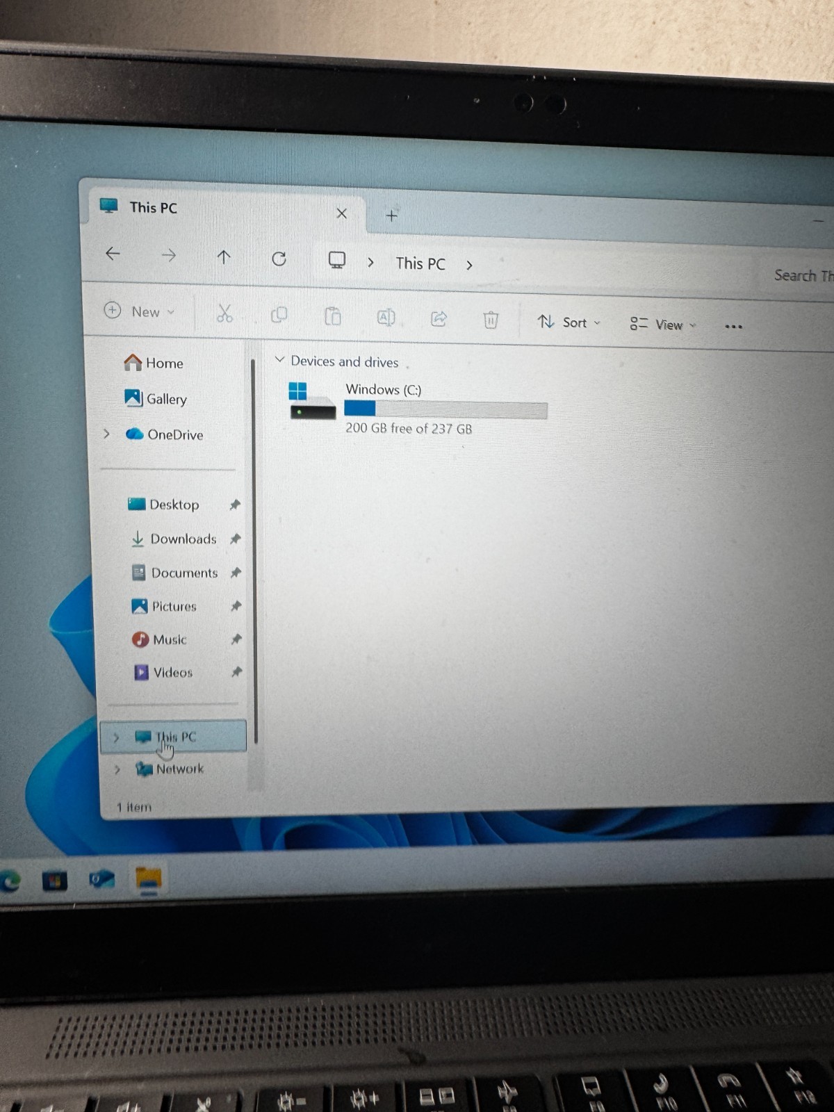This screenshot has height=1112, width=834.
Task: Select the This PC tab title
Action: point(153,208)
